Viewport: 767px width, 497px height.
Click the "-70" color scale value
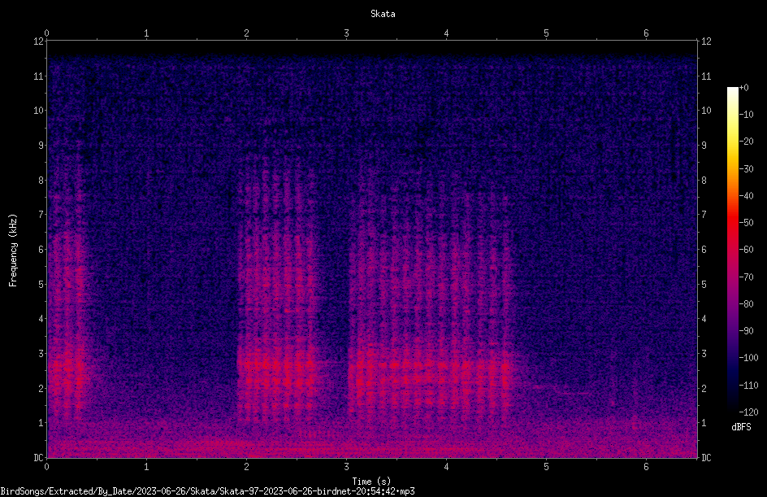pyautogui.click(x=746, y=277)
